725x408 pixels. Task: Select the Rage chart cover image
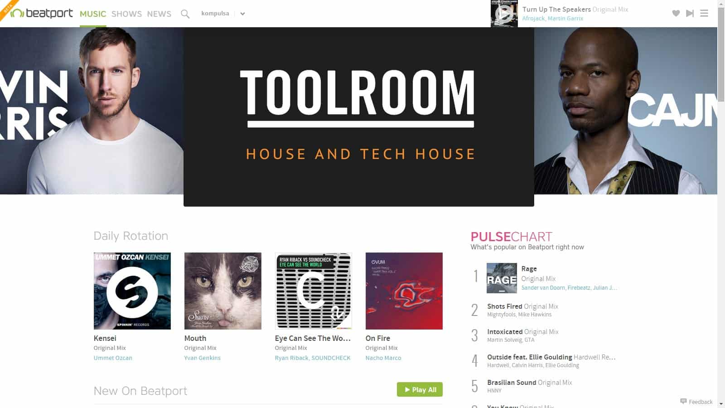[x=502, y=278]
